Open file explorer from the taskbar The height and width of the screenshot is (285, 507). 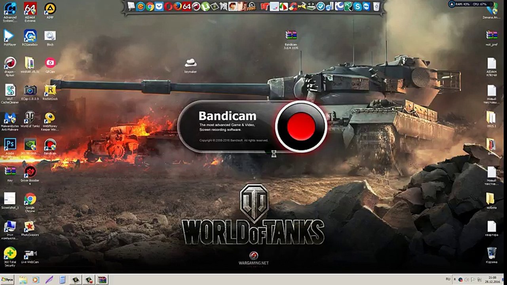23,280
